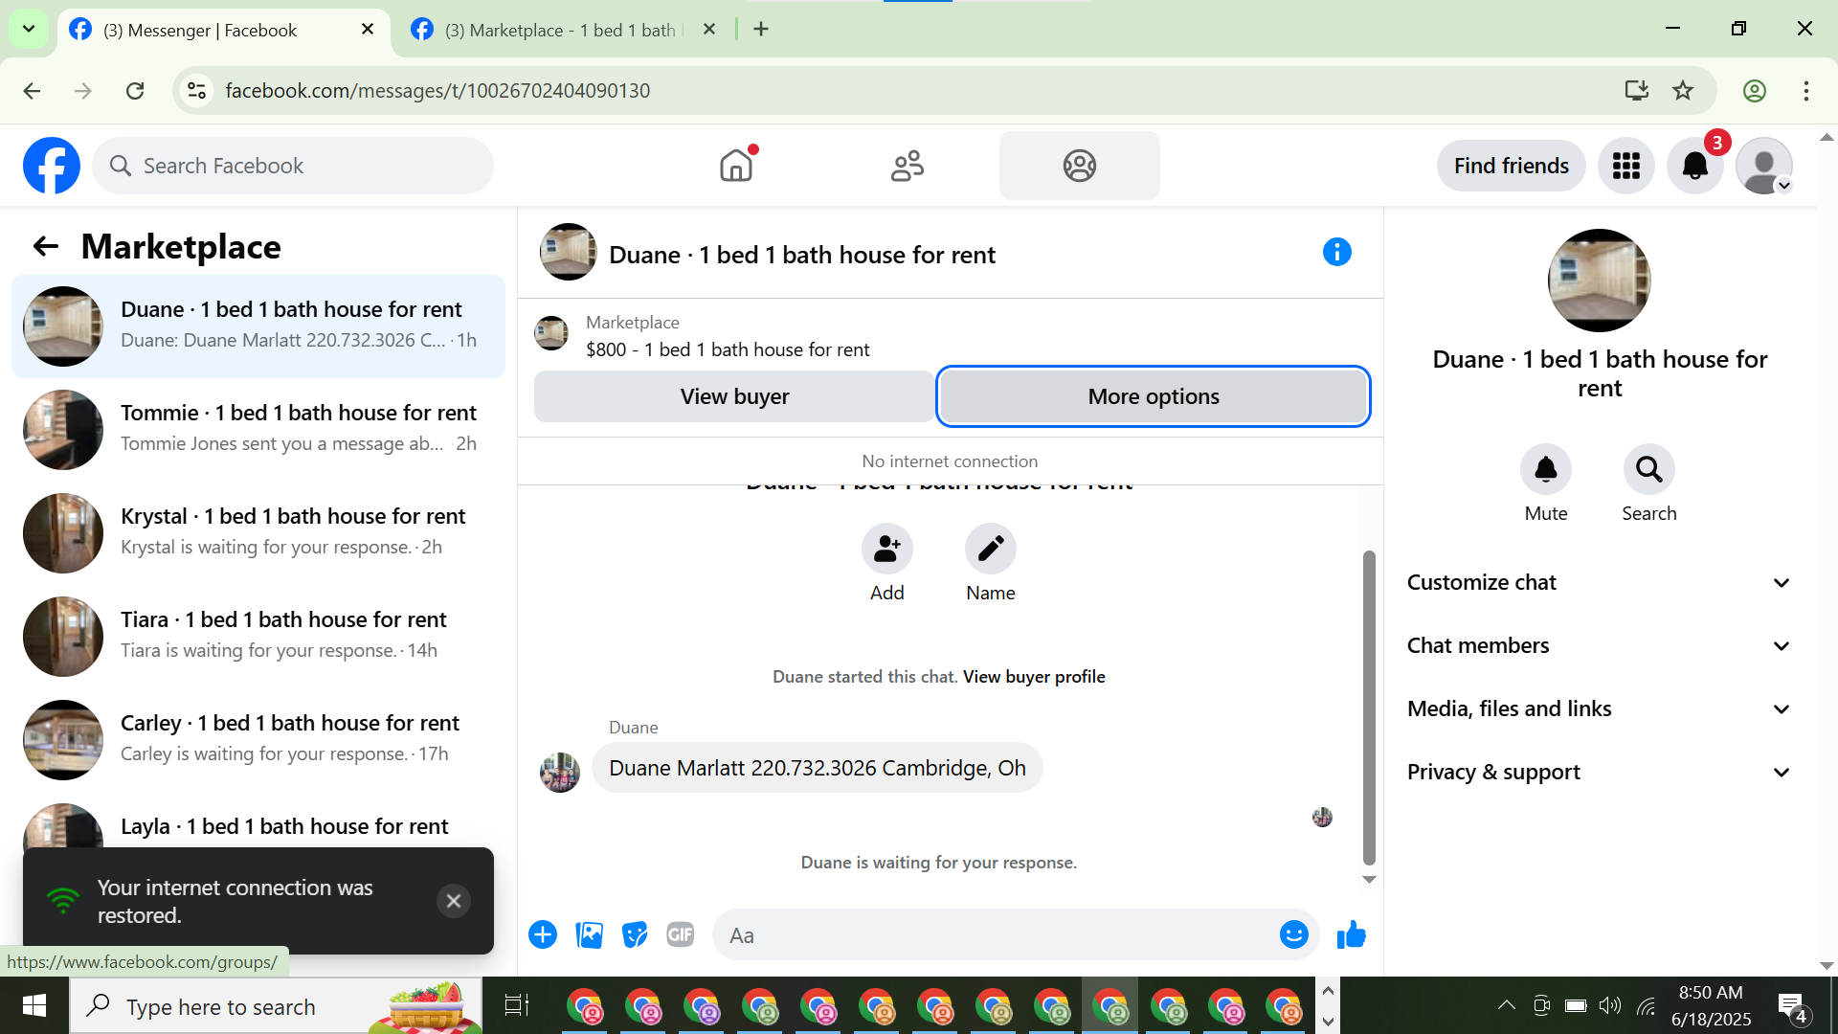Click the chat messages scrollbar
Screen dimensions: 1838x1034
tap(1369, 708)
